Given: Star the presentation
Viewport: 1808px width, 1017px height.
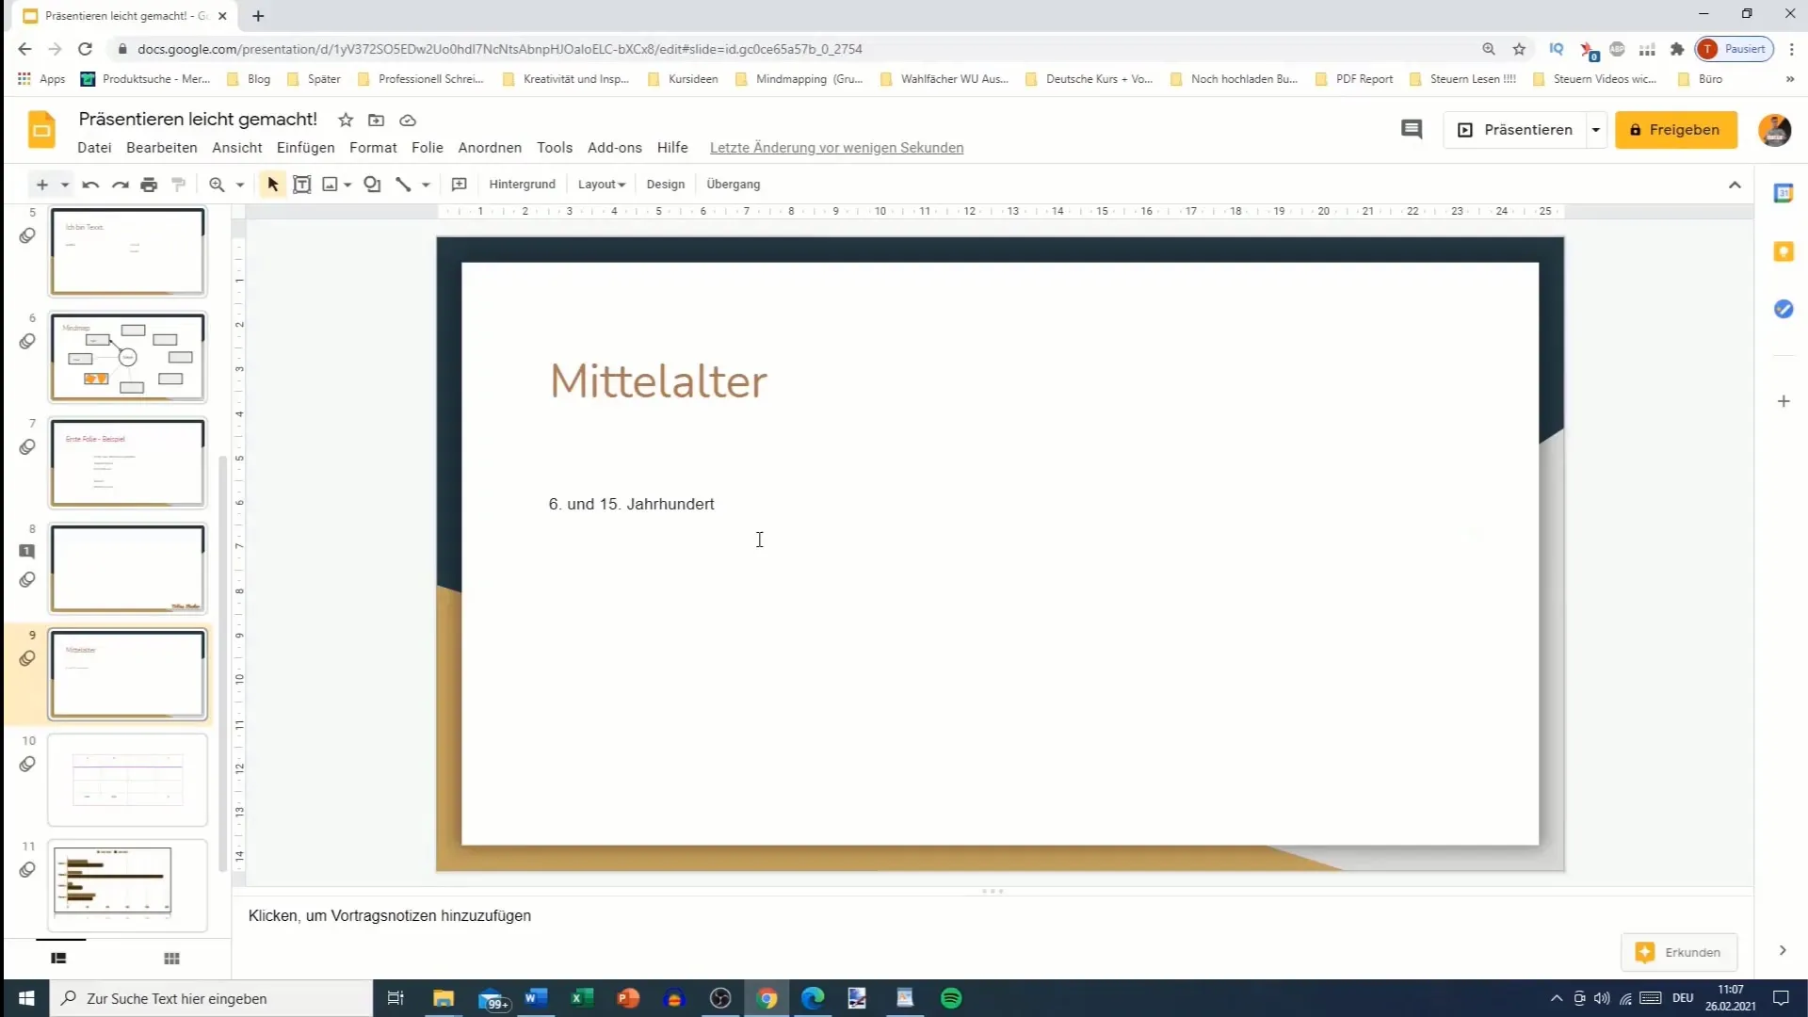Looking at the screenshot, I should (346, 121).
